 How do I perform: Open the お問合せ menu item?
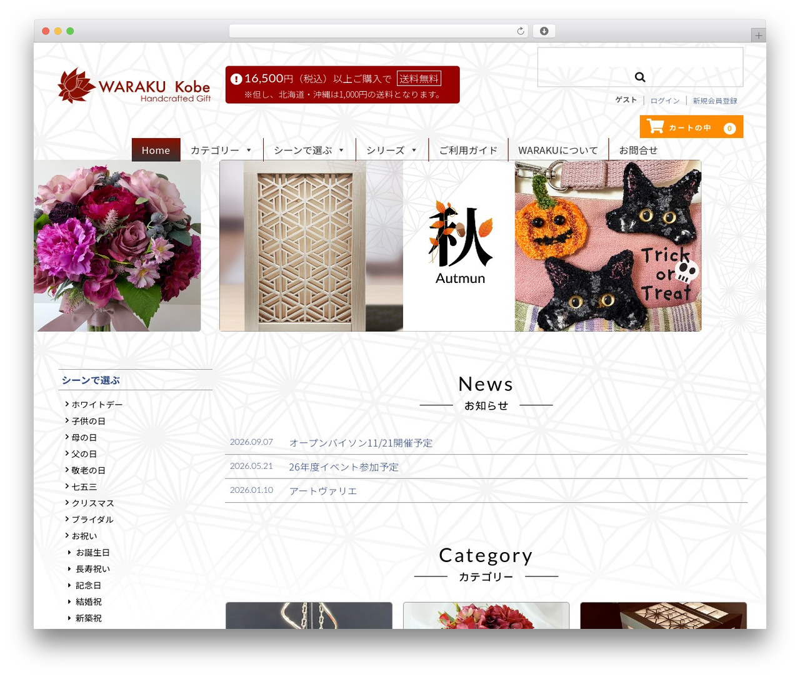638,151
